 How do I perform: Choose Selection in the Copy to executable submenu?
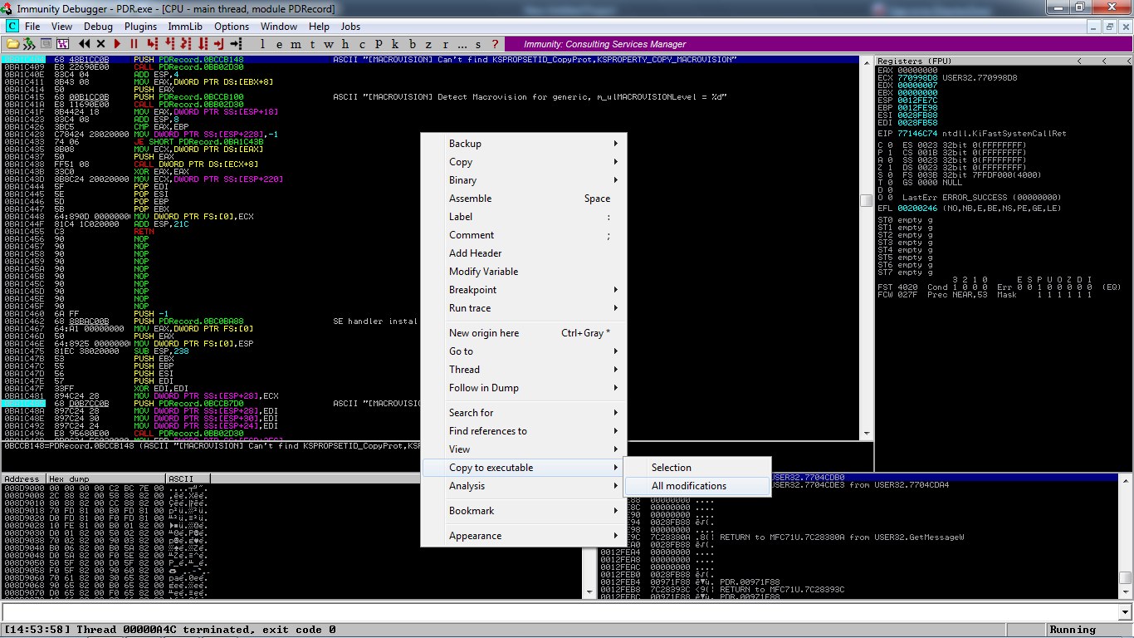pyautogui.click(x=697, y=468)
